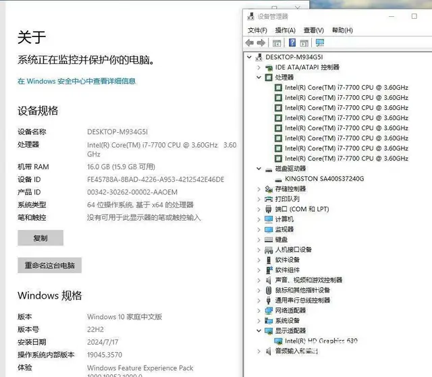Click the product ID 00342-30262-00002-AAOEM

tap(132, 192)
